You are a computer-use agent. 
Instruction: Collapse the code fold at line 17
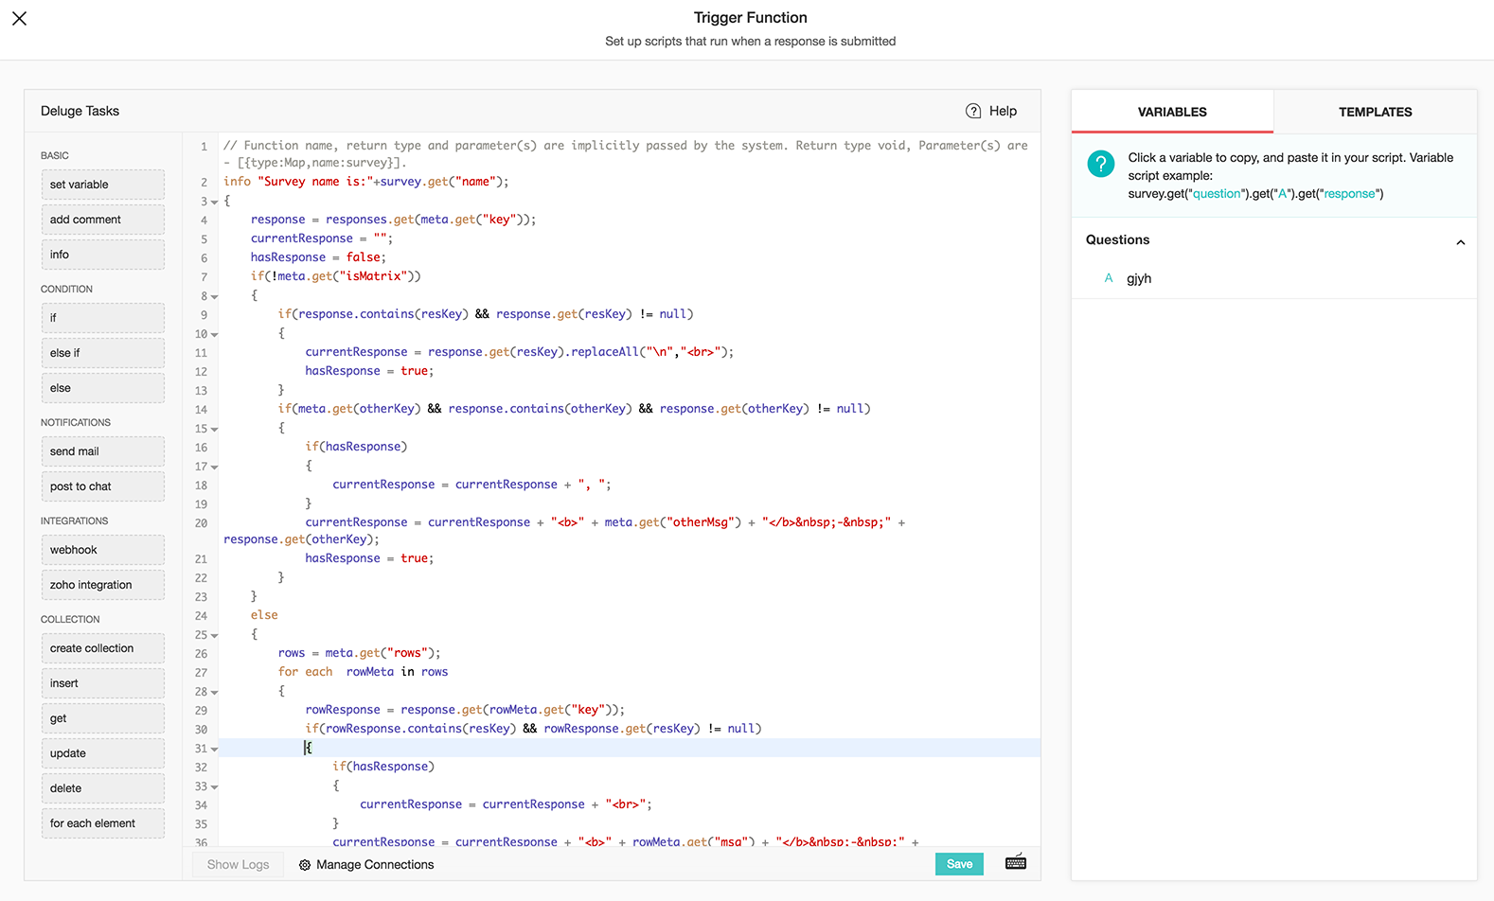[215, 468]
